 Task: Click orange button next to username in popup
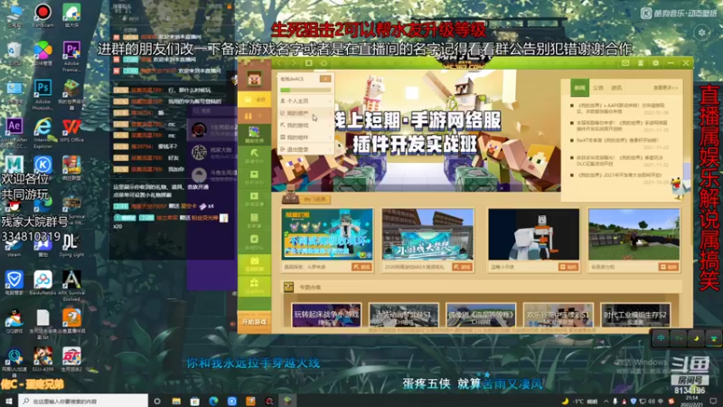click(x=325, y=79)
